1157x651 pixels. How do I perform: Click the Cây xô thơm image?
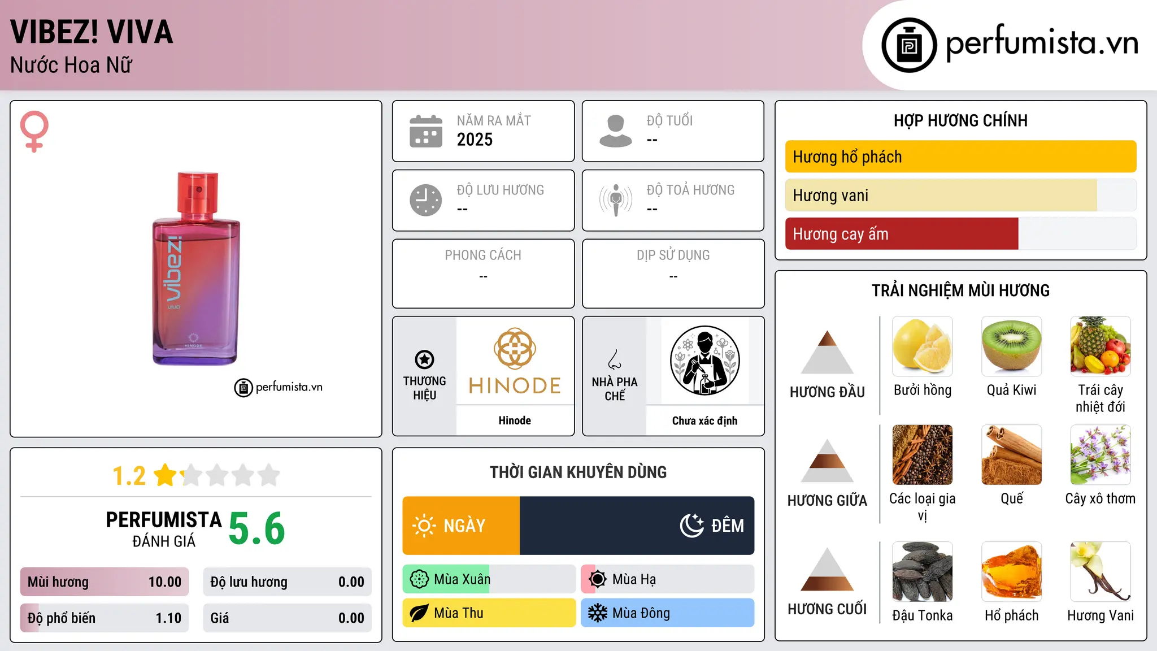pyautogui.click(x=1101, y=455)
